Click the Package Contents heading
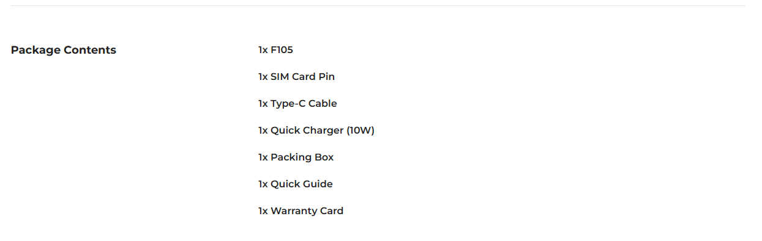 (64, 50)
